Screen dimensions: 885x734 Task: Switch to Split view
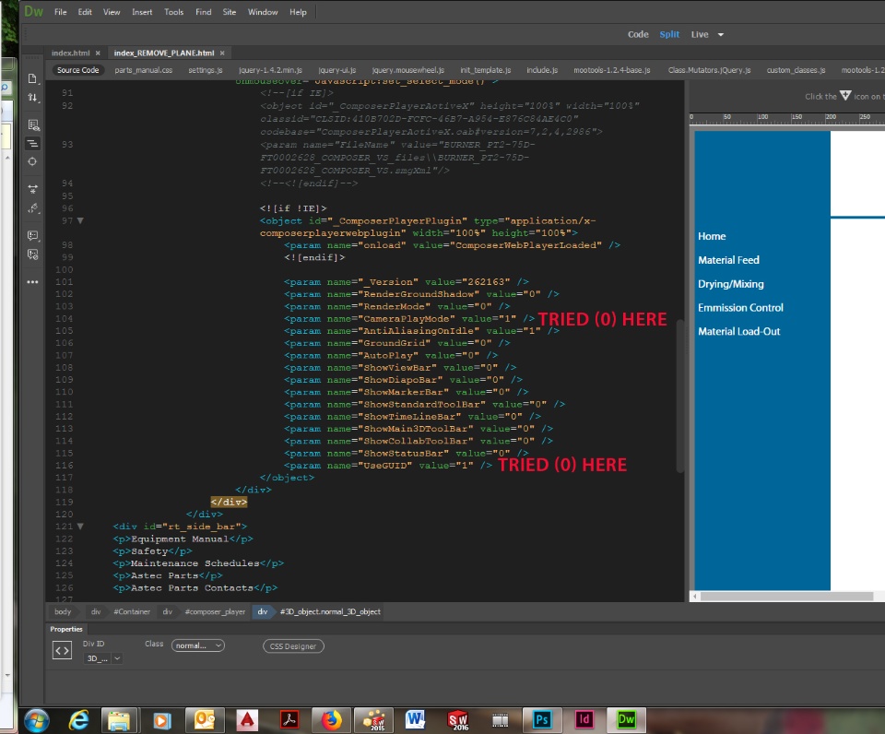(x=669, y=34)
